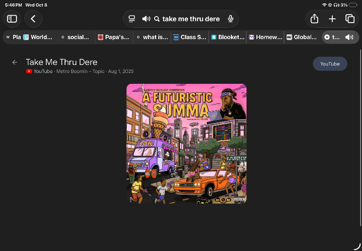
Task: Open the Homew... tab
Action: coord(265,37)
